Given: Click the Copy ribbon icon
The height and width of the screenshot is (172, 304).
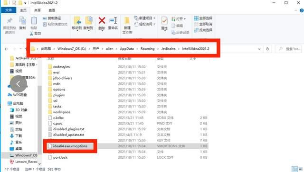Looking at the screenshot, I should tap(22, 21).
